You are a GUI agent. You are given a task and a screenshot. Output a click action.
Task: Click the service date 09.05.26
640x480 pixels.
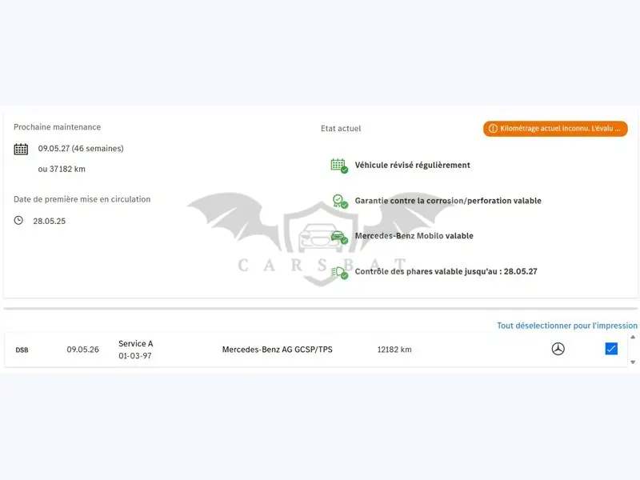pos(83,350)
